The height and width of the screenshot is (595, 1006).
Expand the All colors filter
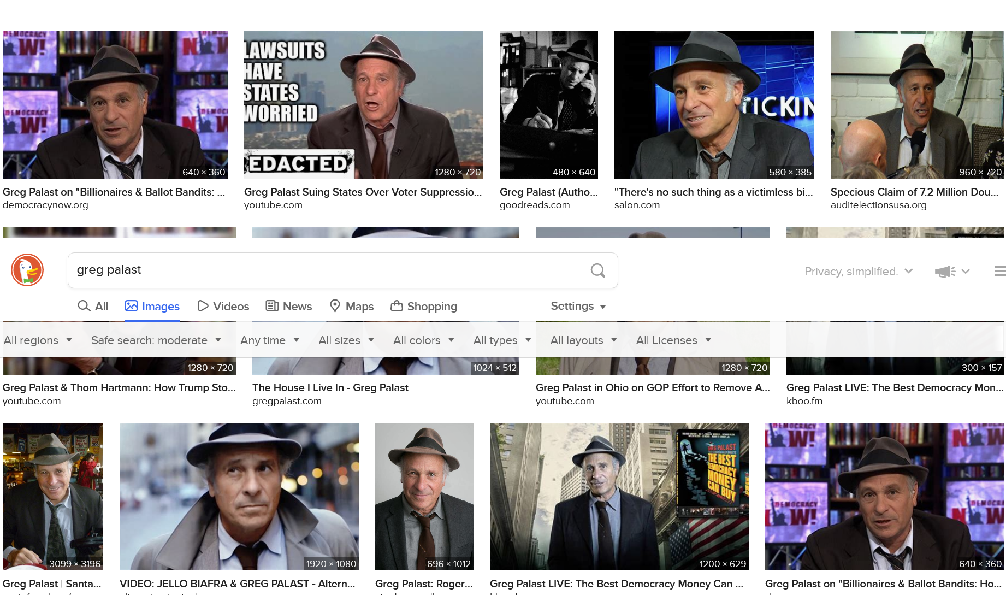pyautogui.click(x=424, y=340)
